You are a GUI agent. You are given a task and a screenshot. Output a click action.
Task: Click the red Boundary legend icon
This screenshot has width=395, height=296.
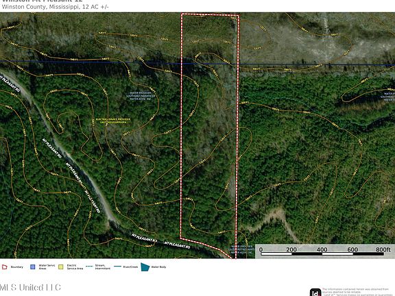(x=5, y=267)
